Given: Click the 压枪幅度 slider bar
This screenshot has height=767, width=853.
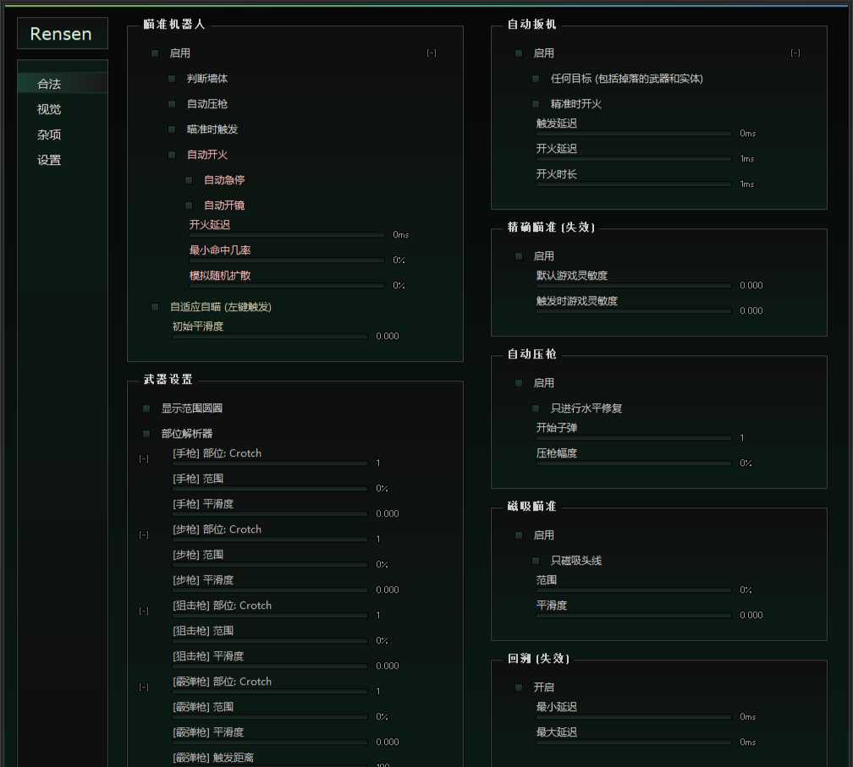Looking at the screenshot, I should coord(634,463).
